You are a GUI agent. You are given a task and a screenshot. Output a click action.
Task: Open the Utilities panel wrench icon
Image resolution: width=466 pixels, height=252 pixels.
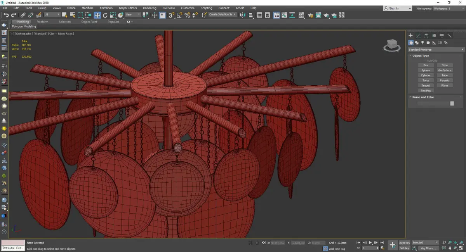[x=450, y=35]
